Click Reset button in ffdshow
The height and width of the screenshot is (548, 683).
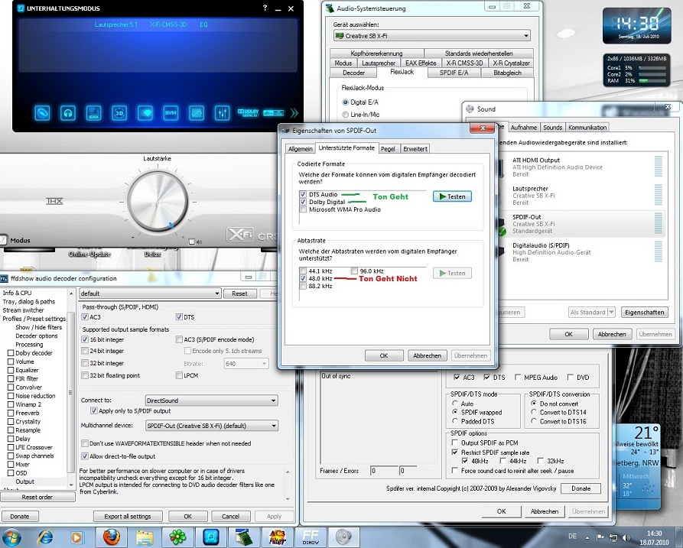pos(239,293)
